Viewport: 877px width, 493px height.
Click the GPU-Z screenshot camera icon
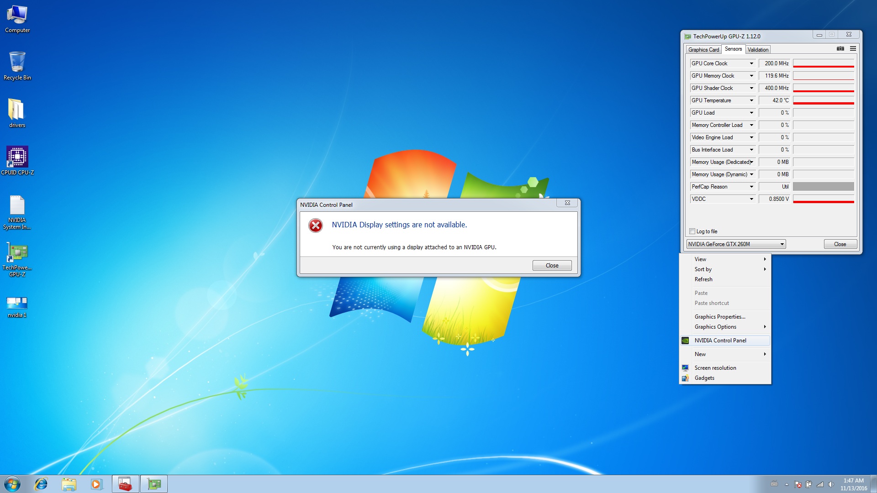[840, 48]
